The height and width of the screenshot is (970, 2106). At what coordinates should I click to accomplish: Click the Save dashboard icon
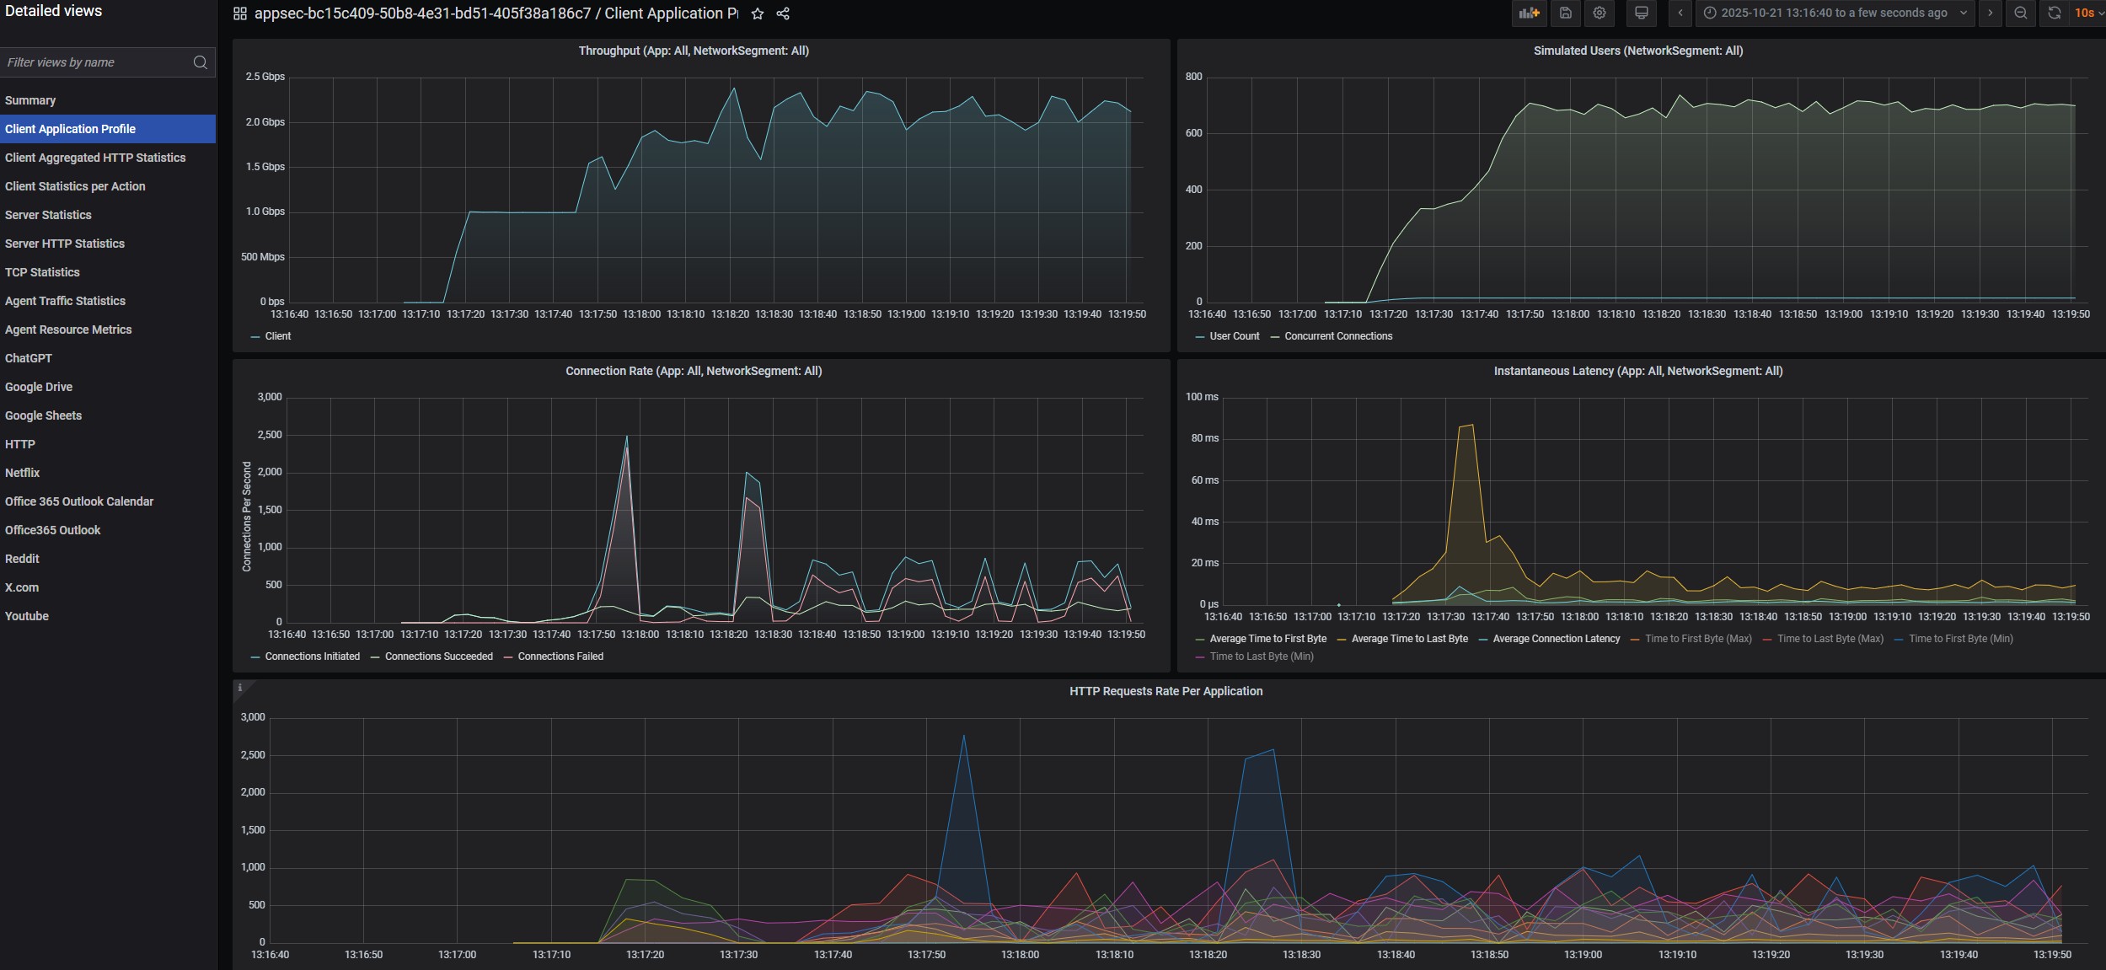(1565, 13)
